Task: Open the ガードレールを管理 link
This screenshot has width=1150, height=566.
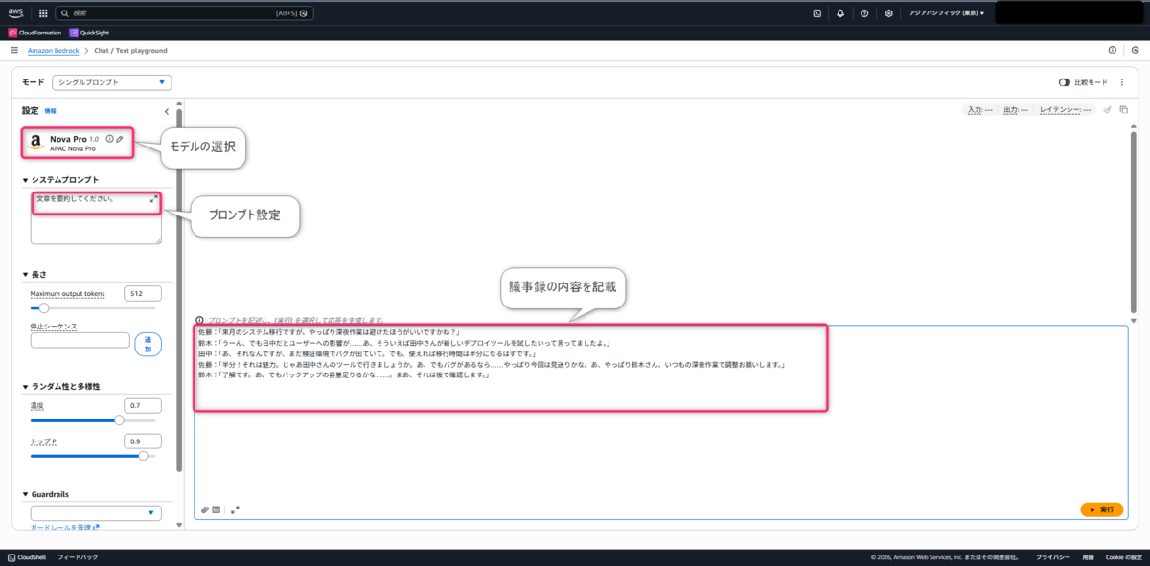Action: [x=65, y=527]
